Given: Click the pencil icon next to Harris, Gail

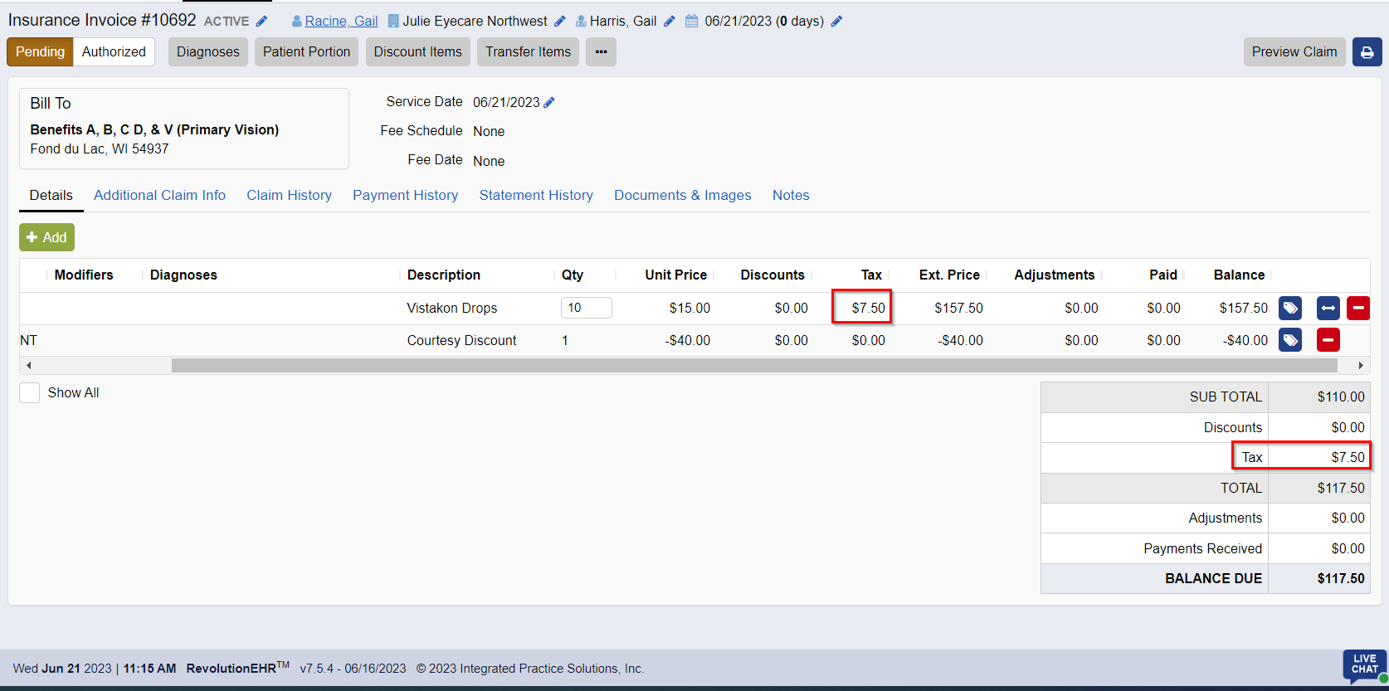Looking at the screenshot, I should (670, 22).
